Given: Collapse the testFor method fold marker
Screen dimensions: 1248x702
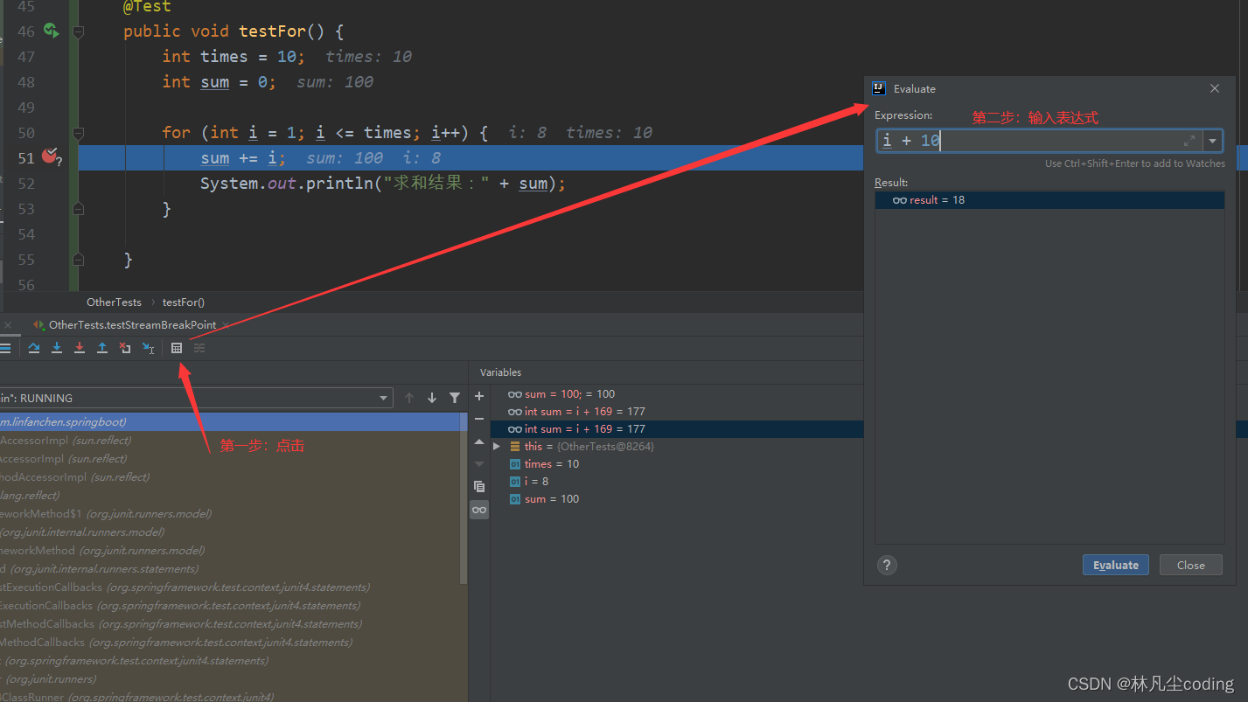Looking at the screenshot, I should click(x=78, y=31).
